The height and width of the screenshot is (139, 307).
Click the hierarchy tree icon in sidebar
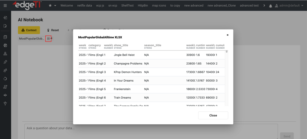tap(5, 54)
